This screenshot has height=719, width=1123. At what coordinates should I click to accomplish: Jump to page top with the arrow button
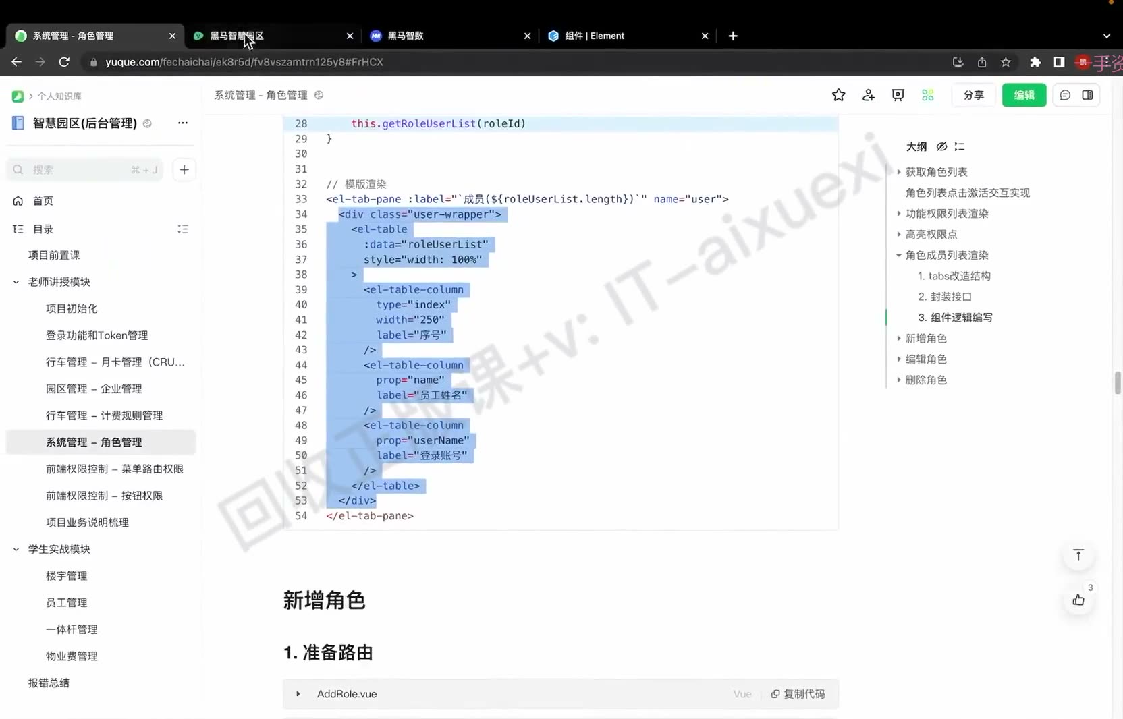point(1078,555)
